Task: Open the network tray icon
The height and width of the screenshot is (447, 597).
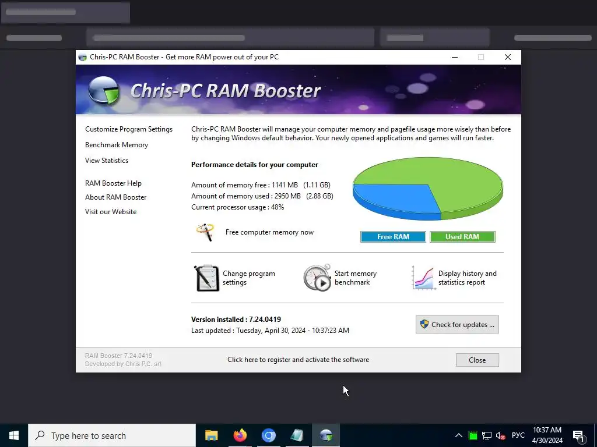Action: tap(487, 435)
